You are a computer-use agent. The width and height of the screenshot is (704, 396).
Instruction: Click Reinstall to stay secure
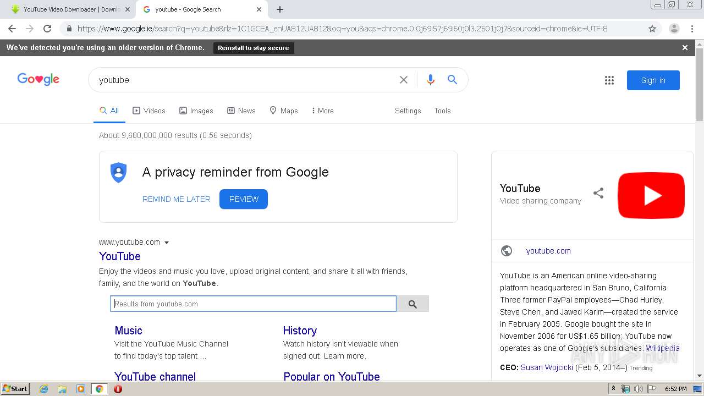[x=254, y=48]
